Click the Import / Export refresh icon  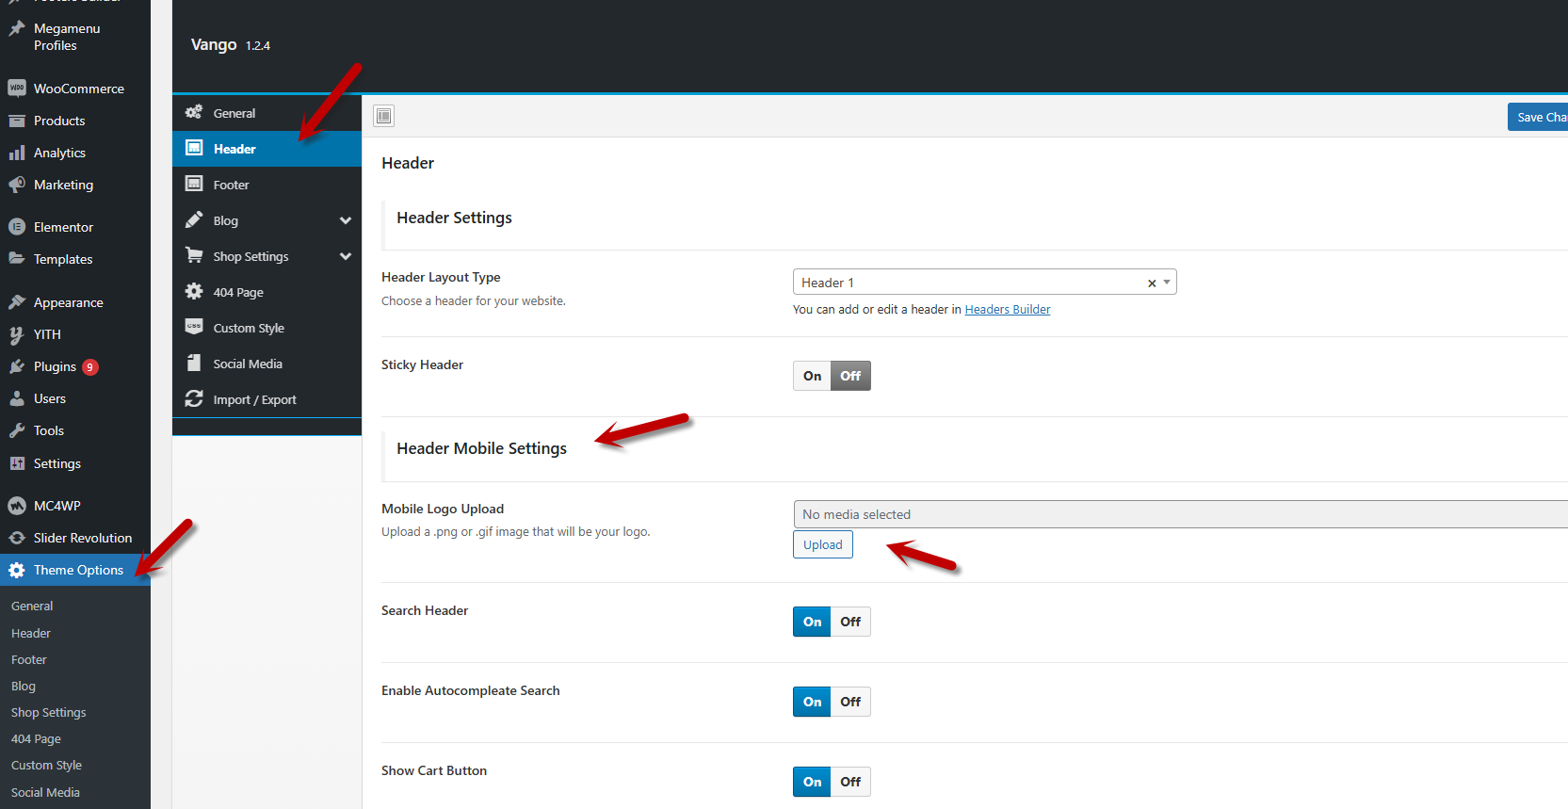(194, 398)
